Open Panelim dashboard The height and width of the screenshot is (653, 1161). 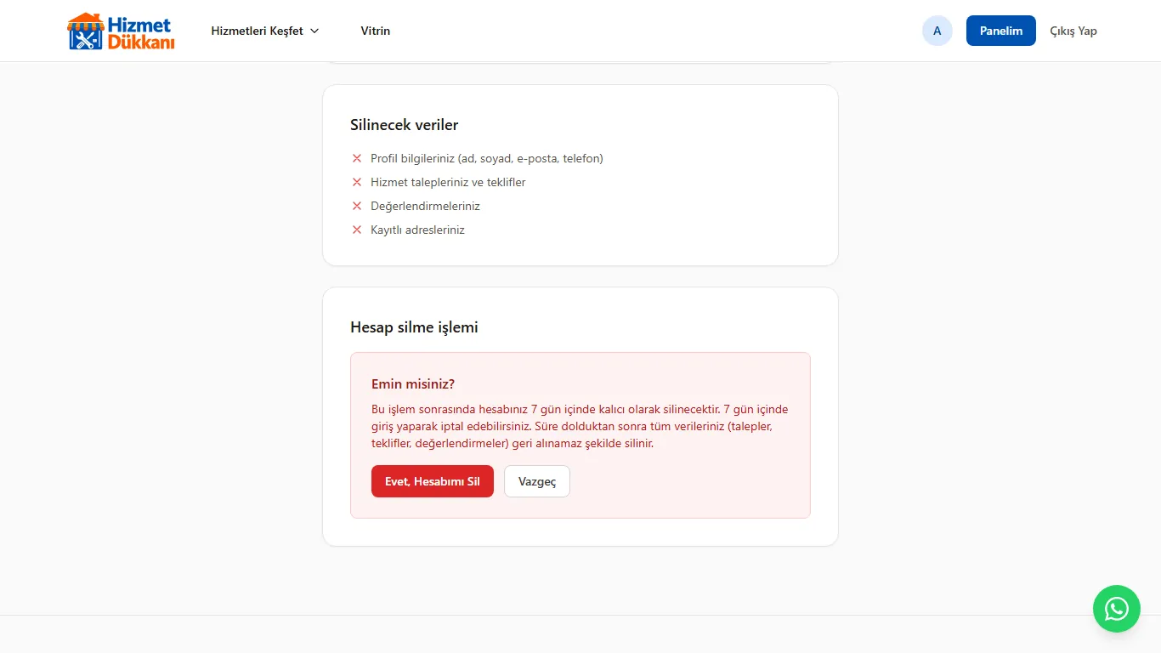click(1001, 31)
